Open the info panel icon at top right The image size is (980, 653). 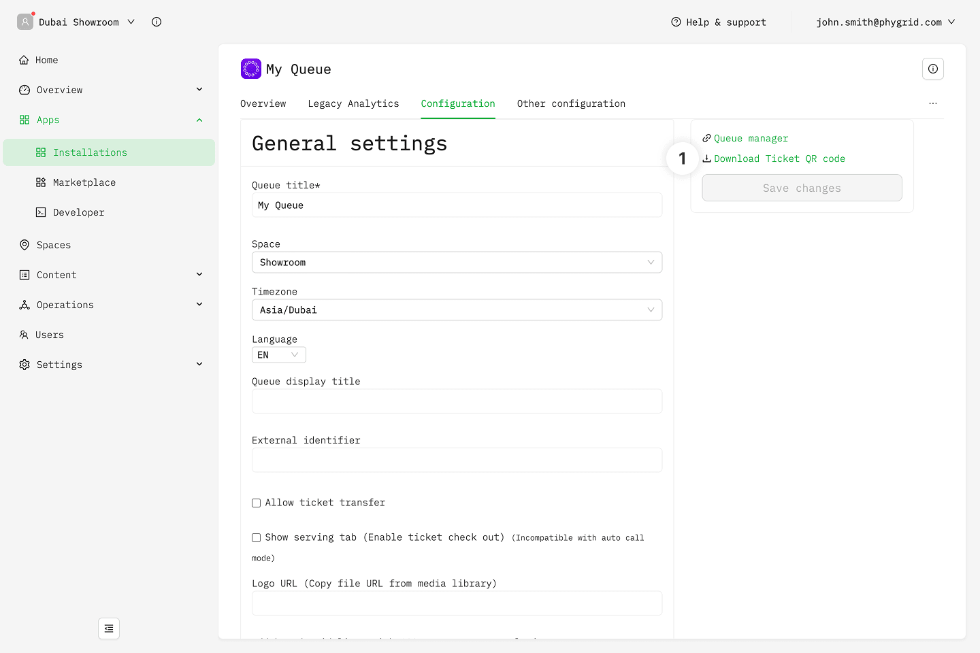click(932, 69)
